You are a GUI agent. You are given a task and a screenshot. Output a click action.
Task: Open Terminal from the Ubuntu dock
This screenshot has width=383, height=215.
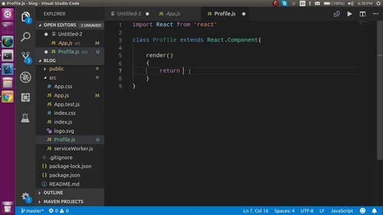click(8, 56)
